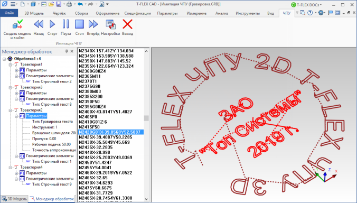This screenshot has width=357, height=203.
Task: Click the 3D model cube icon
Action: click(x=33, y=4)
